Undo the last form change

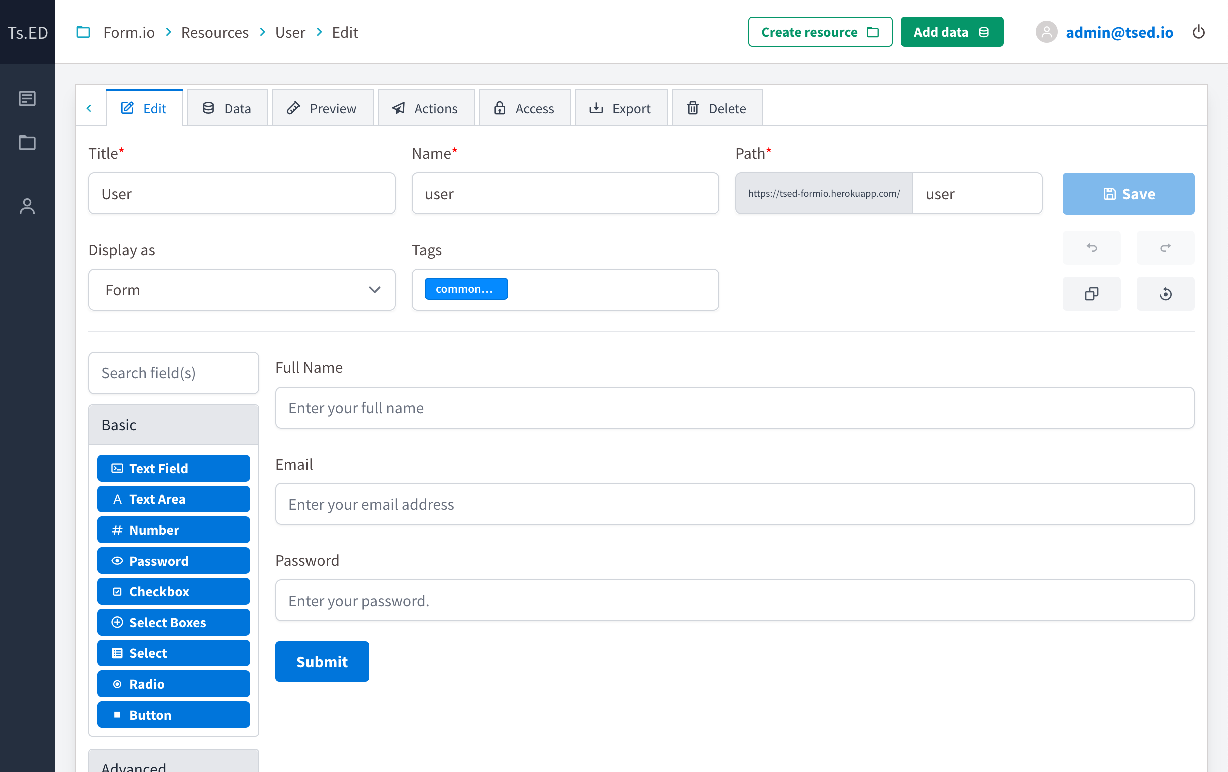point(1091,248)
